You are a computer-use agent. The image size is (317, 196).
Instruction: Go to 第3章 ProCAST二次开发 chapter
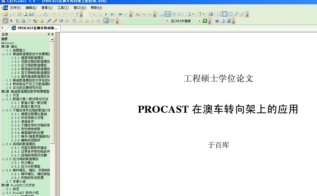tap(18, 185)
